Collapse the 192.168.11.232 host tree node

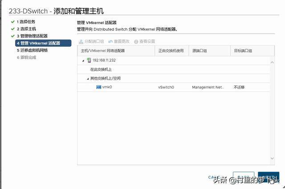click(x=83, y=60)
